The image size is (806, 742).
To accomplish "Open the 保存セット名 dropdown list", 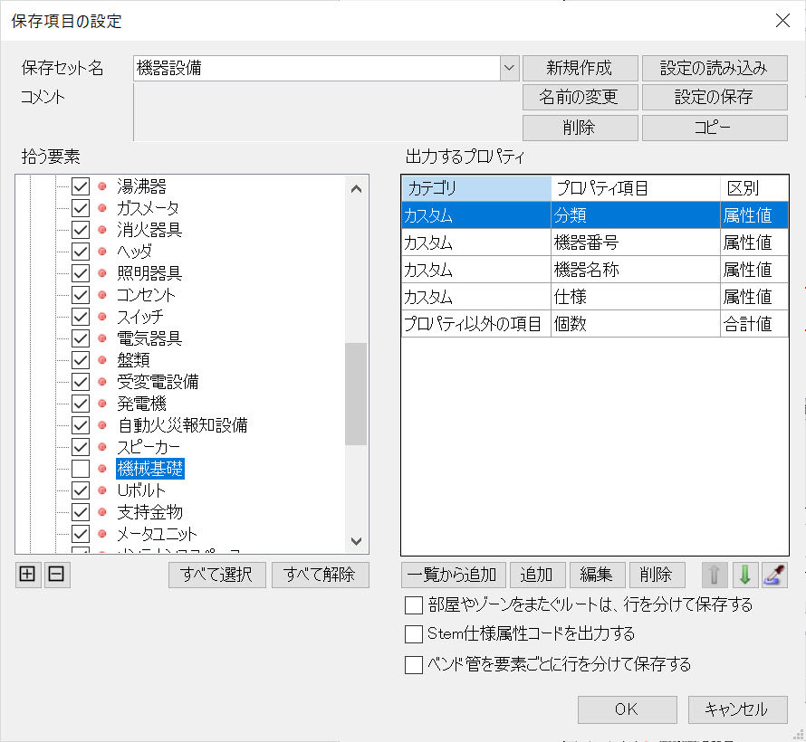I will pos(509,68).
